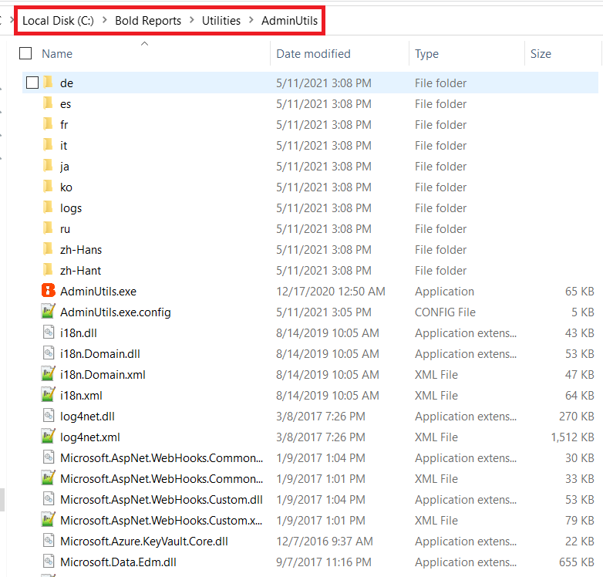Select the logs folder name
Screen dimensions: 603x577
[71, 208]
